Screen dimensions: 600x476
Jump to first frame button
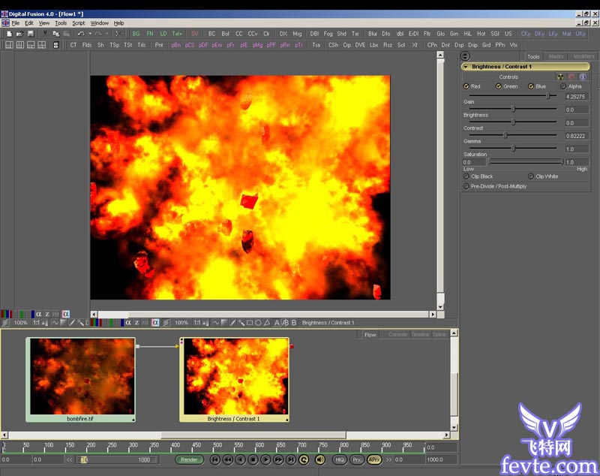click(x=215, y=459)
